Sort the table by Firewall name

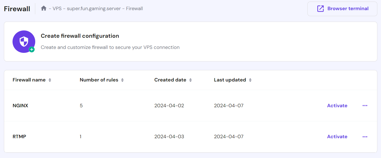[x=50, y=80]
